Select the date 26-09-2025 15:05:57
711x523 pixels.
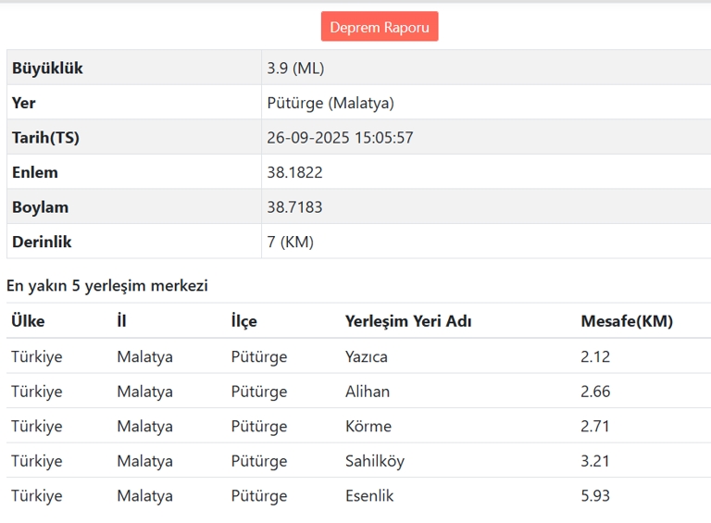click(x=340, y=138)
